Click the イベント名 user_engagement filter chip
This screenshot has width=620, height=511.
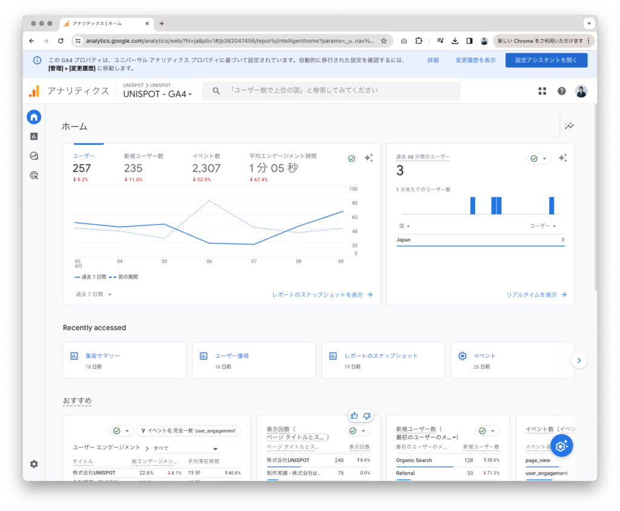(x=188, y=430)
